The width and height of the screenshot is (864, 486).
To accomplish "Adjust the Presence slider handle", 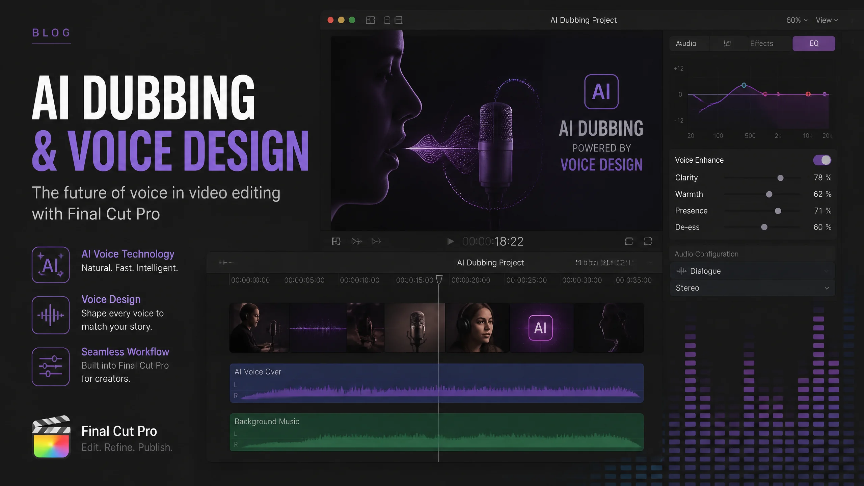I will pyautogui.click(x=778, y=211).
